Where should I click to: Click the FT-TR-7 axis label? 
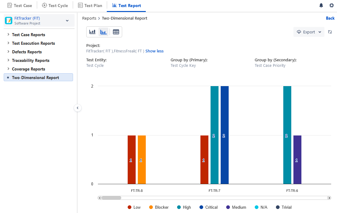pos(215,191)
